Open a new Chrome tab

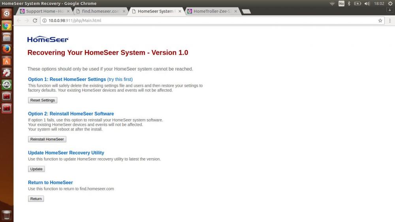coord(246,11)
